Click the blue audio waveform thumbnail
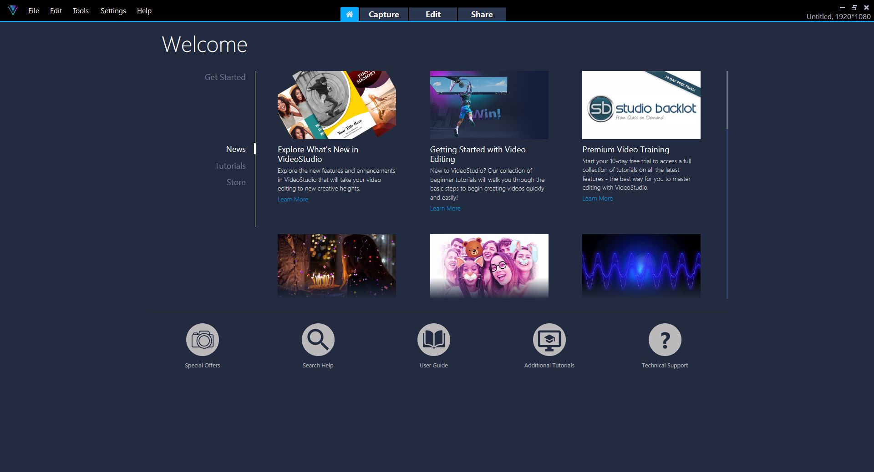874x472 pixels. coord(641,266)
